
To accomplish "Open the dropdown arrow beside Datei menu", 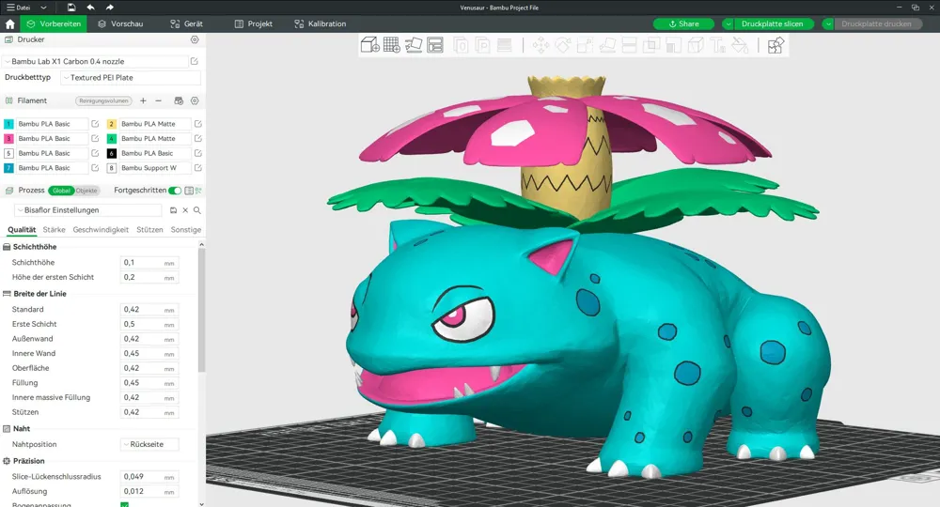I will (43, 8).
